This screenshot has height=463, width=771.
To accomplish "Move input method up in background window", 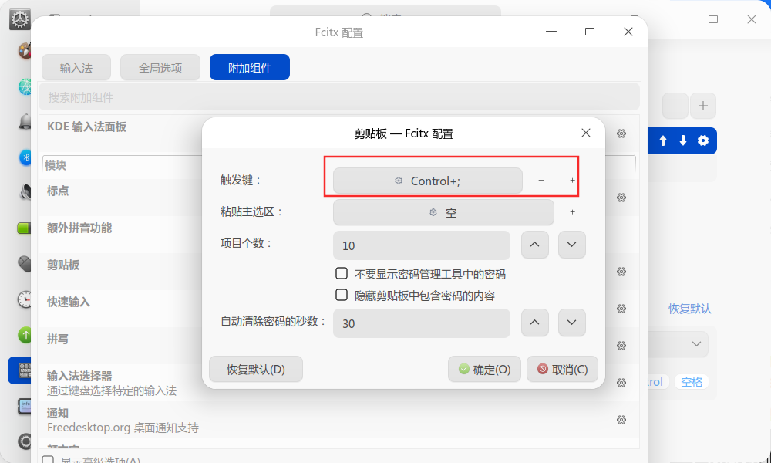I will [663, 140].
